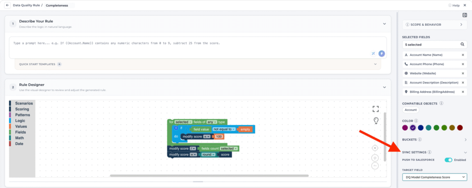472x188 pixels.
Task: Go back using the arrow icon
Action: tap(7, 6)
